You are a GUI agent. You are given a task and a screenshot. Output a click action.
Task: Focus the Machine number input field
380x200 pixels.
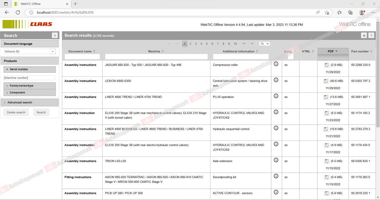click(29, 78)
